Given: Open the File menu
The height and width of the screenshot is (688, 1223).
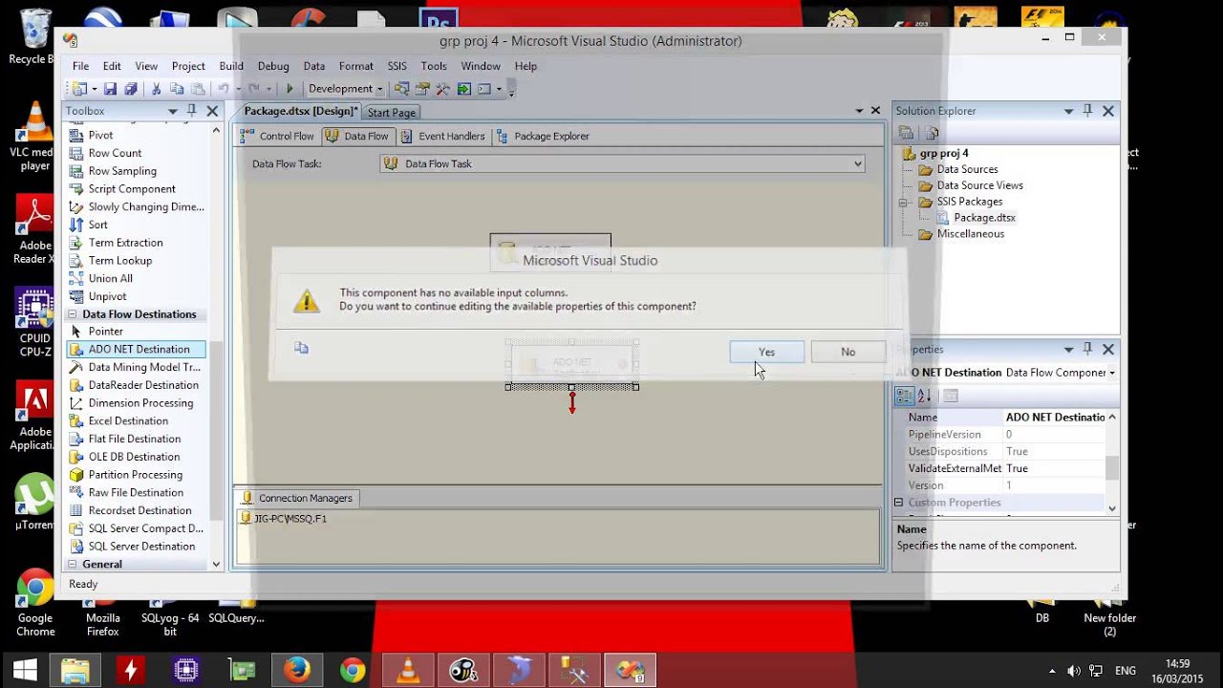Looking at the screenshot, I should point(81,66).
